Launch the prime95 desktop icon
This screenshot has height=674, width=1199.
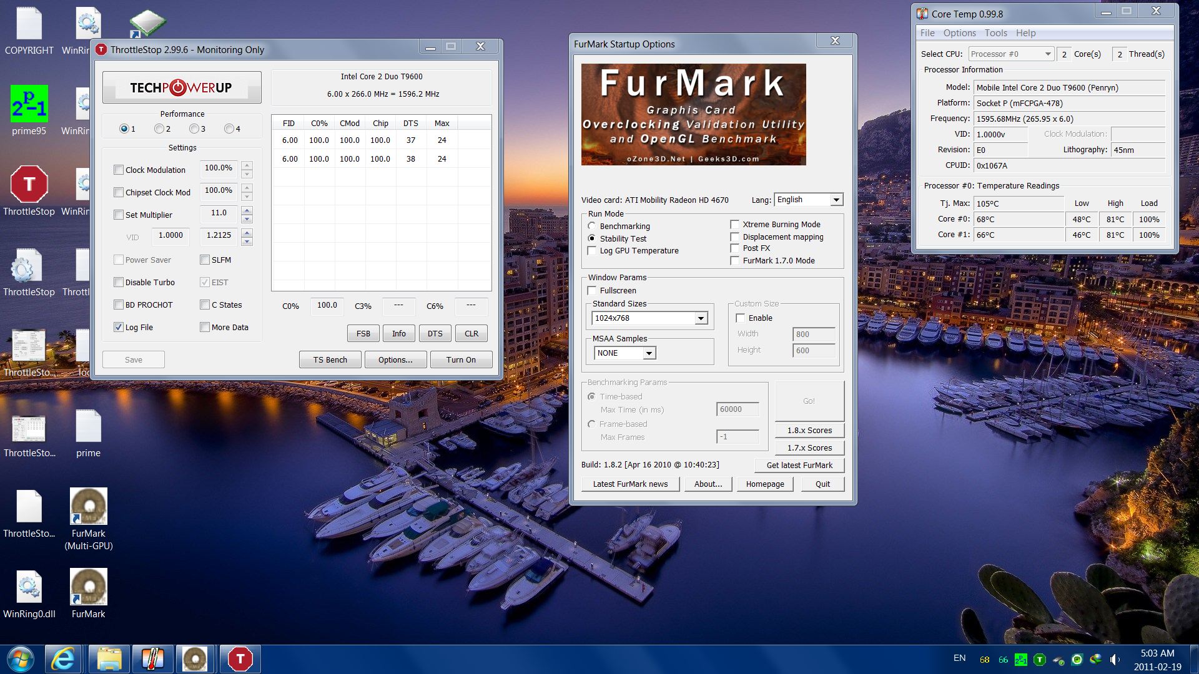(x=29, y=111)
